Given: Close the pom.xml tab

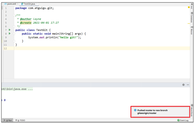Looking at the screenshot, I should 18,4.
